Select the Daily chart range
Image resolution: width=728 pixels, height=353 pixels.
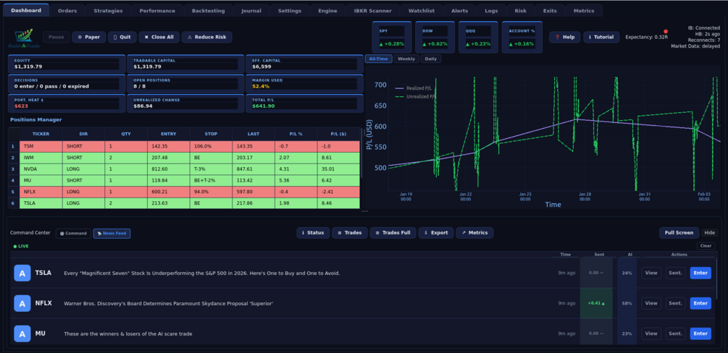click(x=431, y=59)
